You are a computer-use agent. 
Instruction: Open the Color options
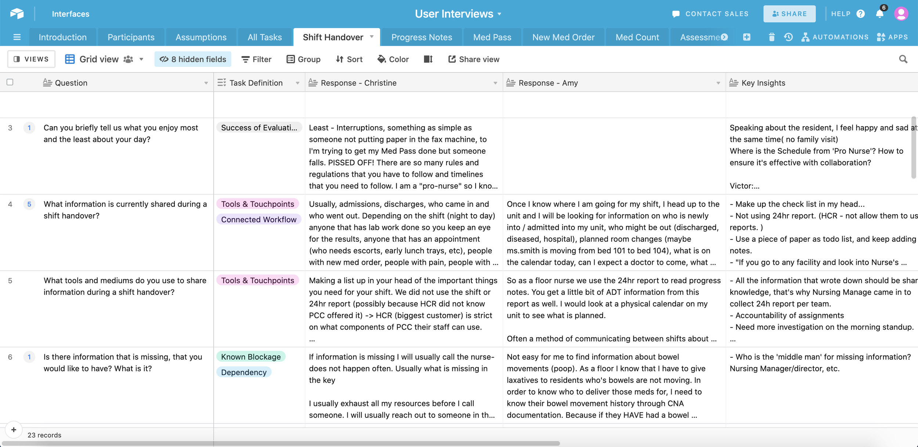pos(393,59)
